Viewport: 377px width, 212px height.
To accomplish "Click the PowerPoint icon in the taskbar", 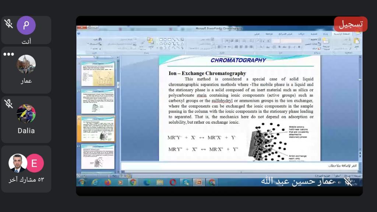I will (199, 182).
